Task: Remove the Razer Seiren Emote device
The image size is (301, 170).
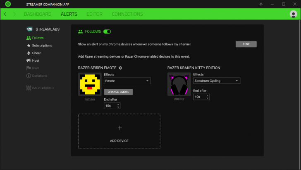Action: (90, 99)
